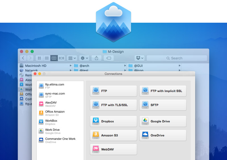Screen dimensions: 227x160
Task: Open the @arch folder in Finder
Action: click(x=100, y=66)
